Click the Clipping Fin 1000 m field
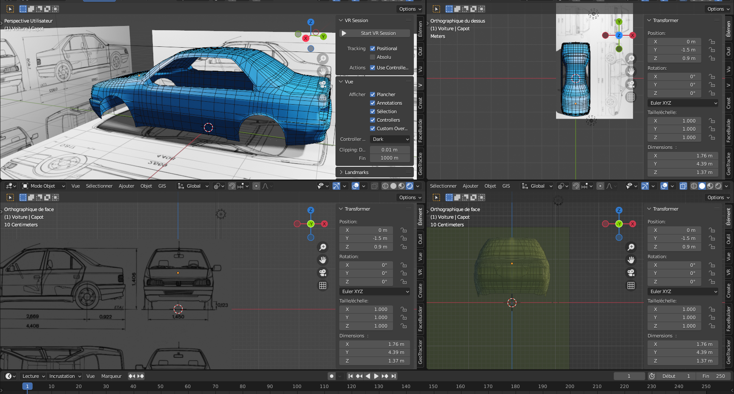This screenshot has height=394, width=734. [x=390, y=158]
